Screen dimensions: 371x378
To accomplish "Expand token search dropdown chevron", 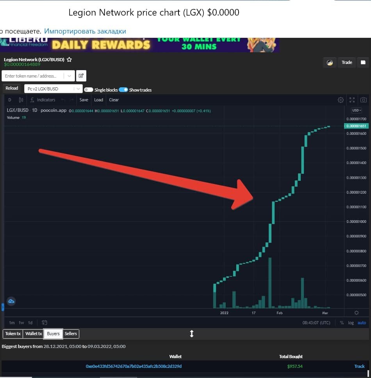I will click(x=70, y=76).
